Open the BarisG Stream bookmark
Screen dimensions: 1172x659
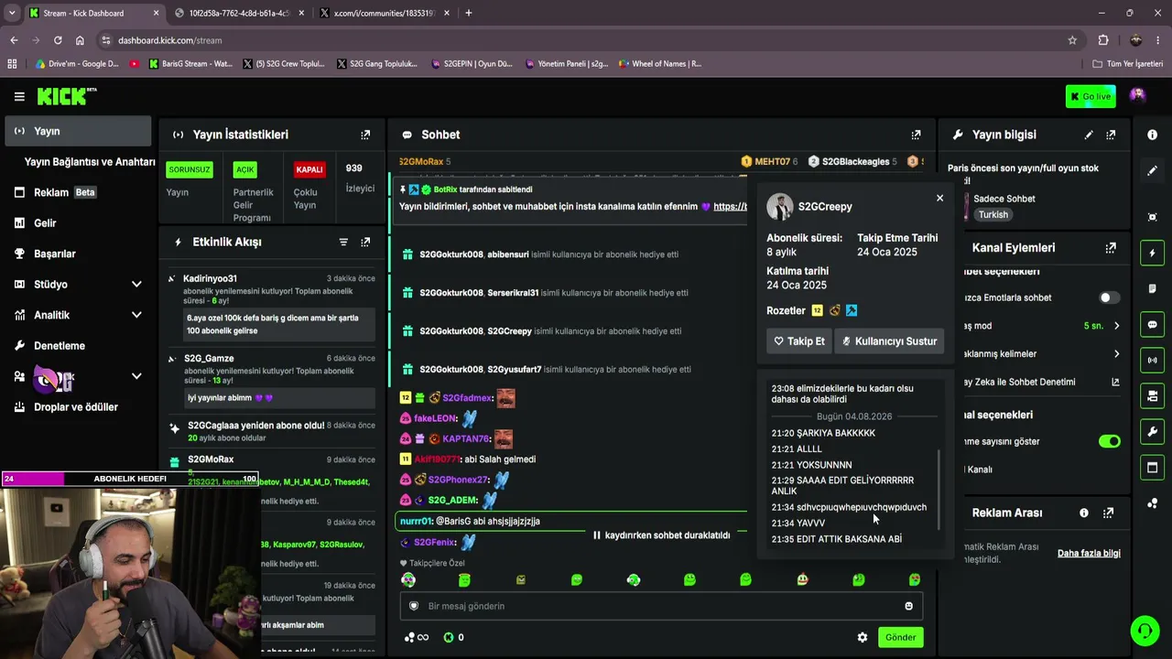click(x=190, y=64)
